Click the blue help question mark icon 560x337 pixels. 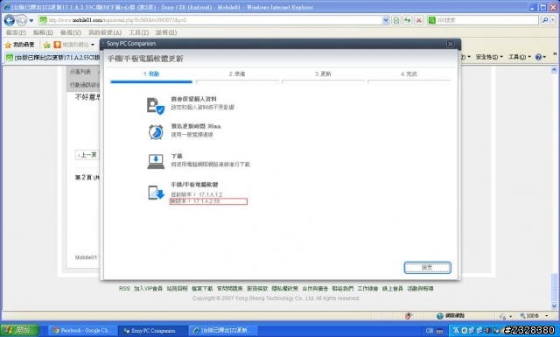click(539, 57)
